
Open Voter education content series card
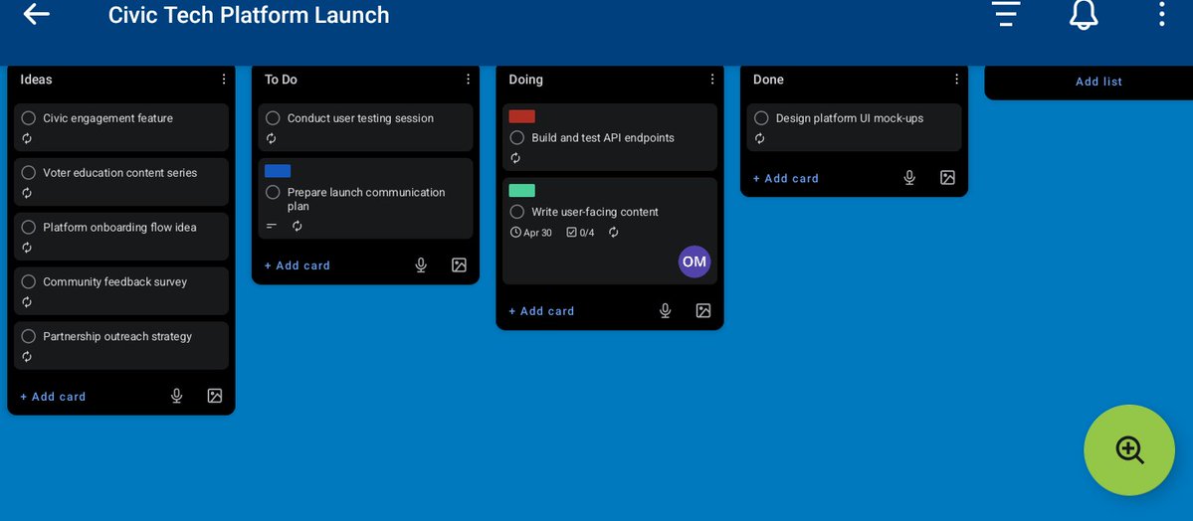[x=121, y=182]
